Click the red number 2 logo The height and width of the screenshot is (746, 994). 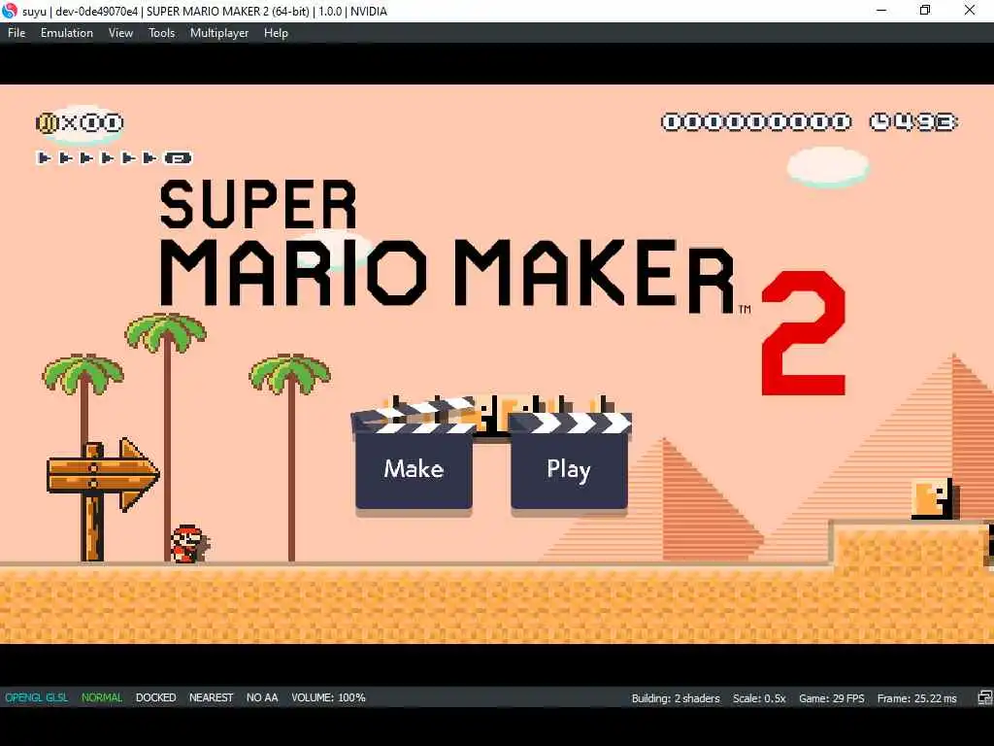[804, 333]
